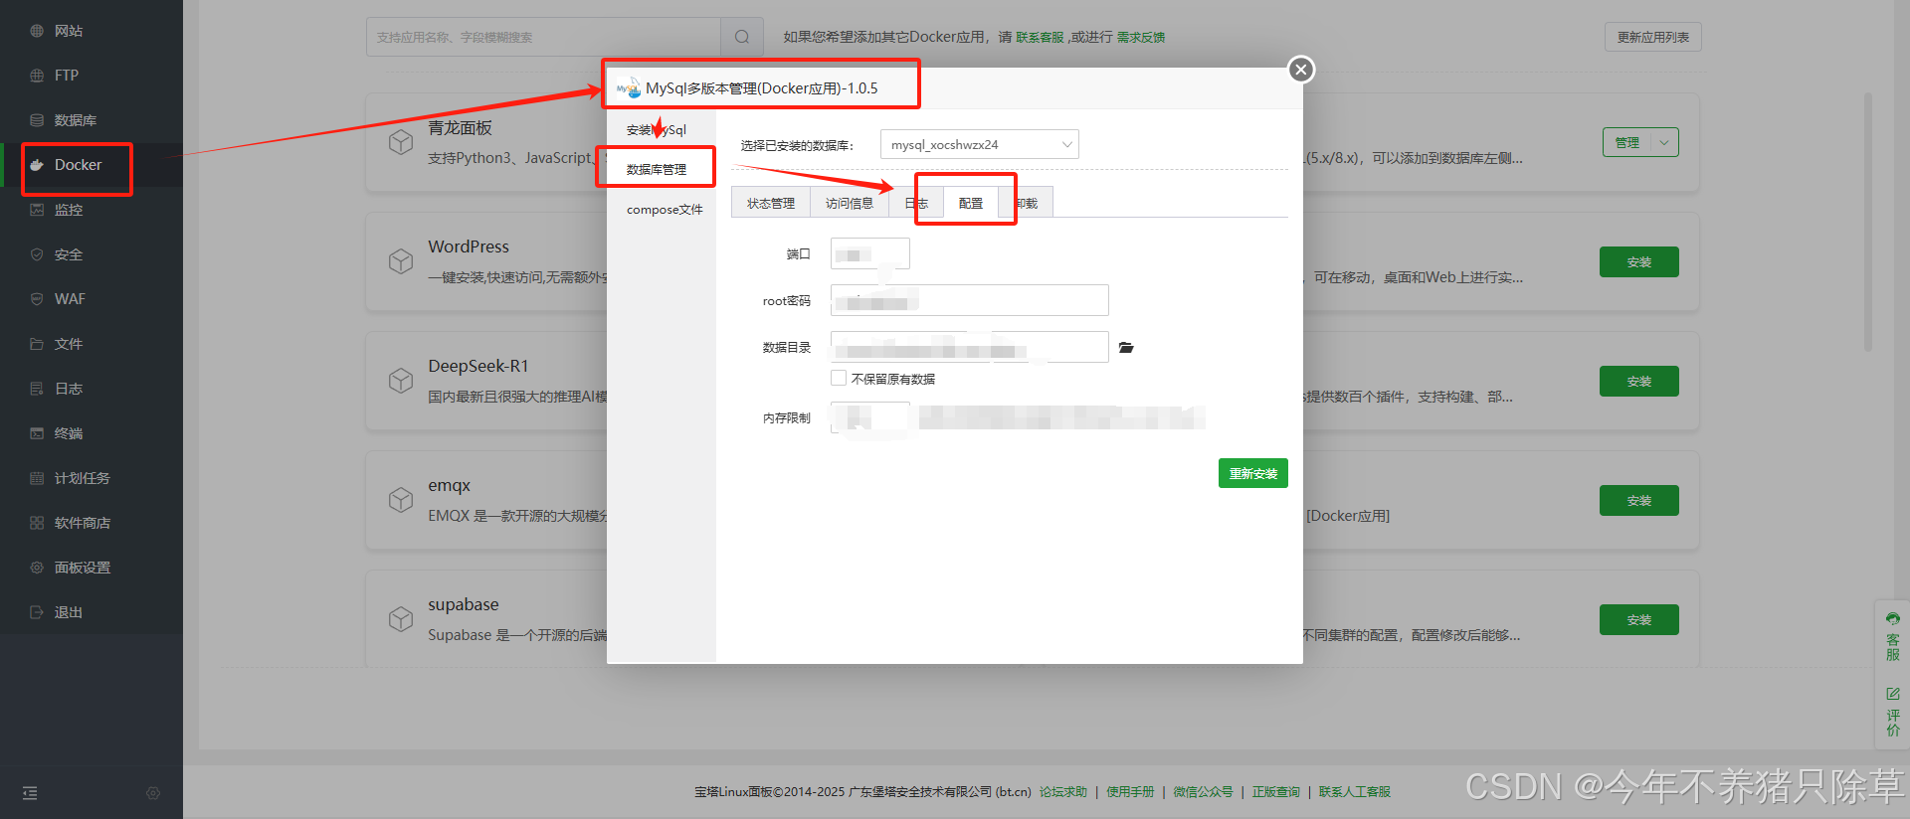The width and height of the screenshot is (1910, 819).
Task: Click 安装 button for WordPress
Action: [x=1639, y=261]
